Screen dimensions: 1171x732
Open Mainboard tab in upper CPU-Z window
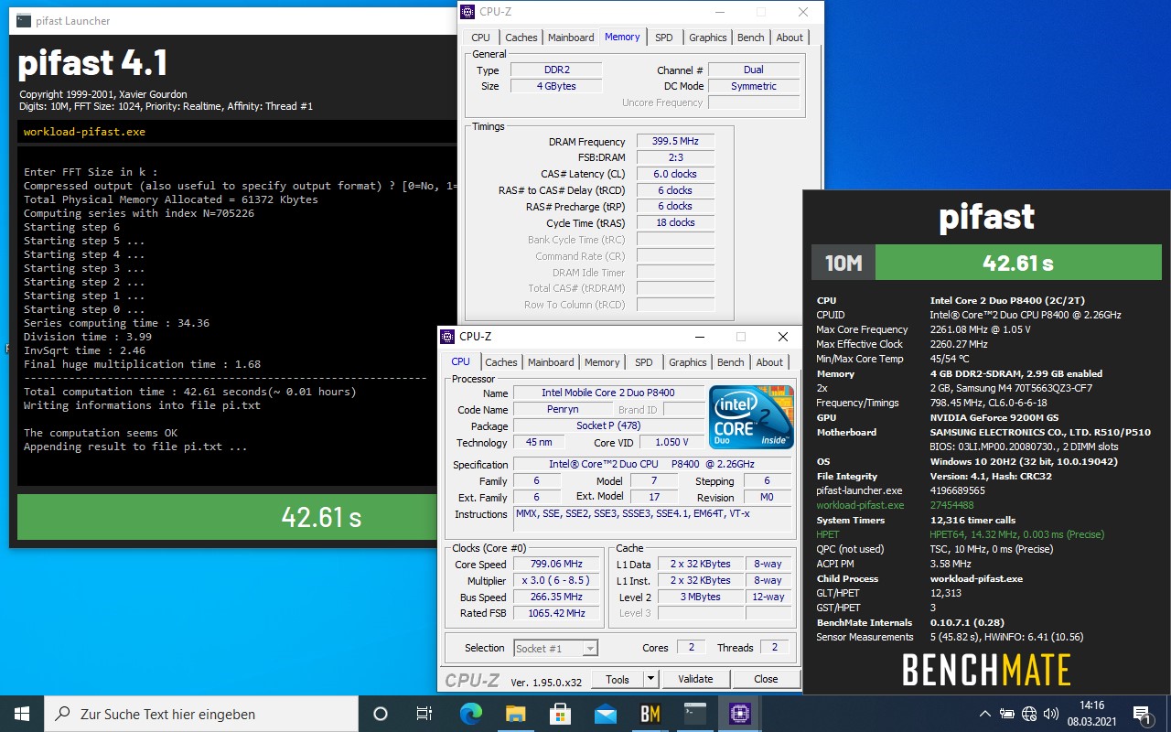(571, 38)
